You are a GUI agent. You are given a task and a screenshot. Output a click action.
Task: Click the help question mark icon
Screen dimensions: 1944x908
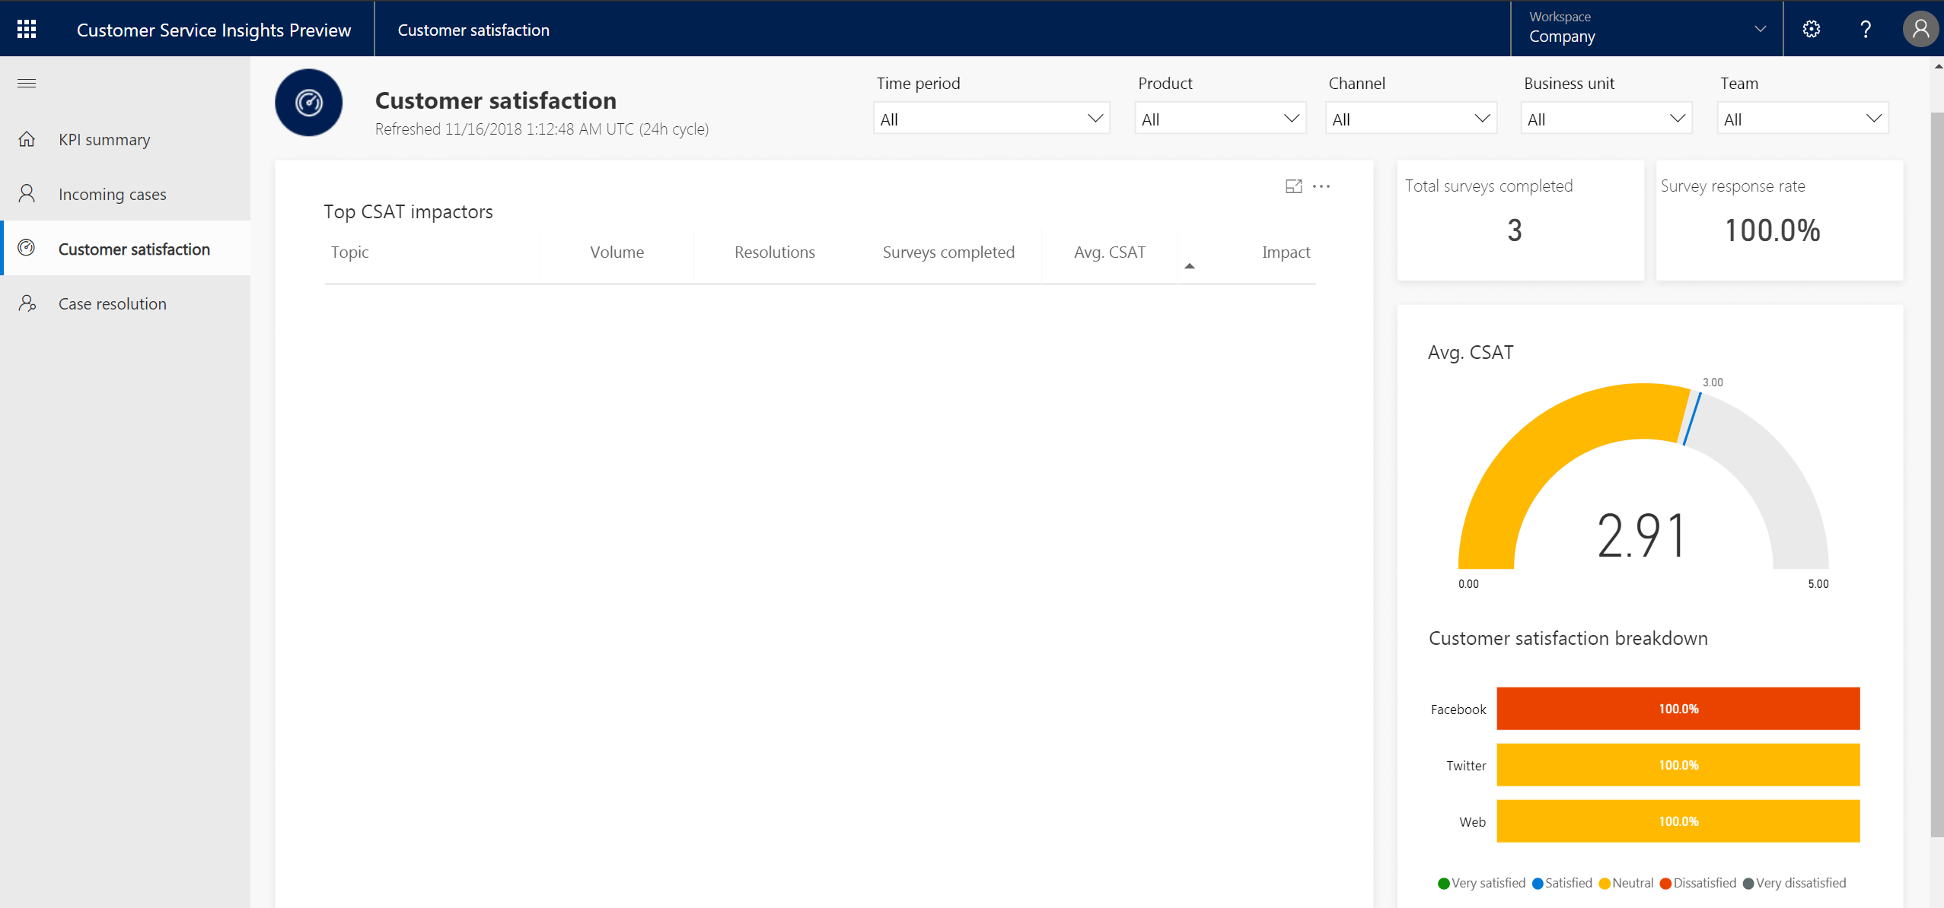[x=1865, y=29]
